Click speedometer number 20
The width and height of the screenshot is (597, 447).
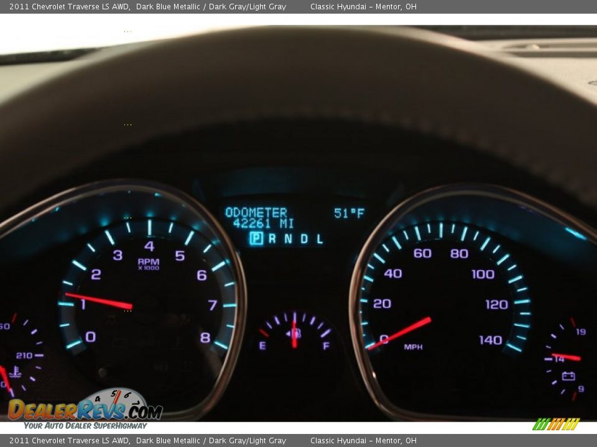click(382, 304)
